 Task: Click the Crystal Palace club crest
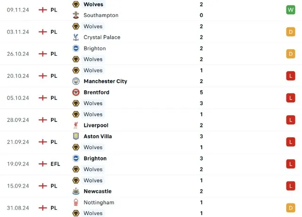[x=75, y=37]
